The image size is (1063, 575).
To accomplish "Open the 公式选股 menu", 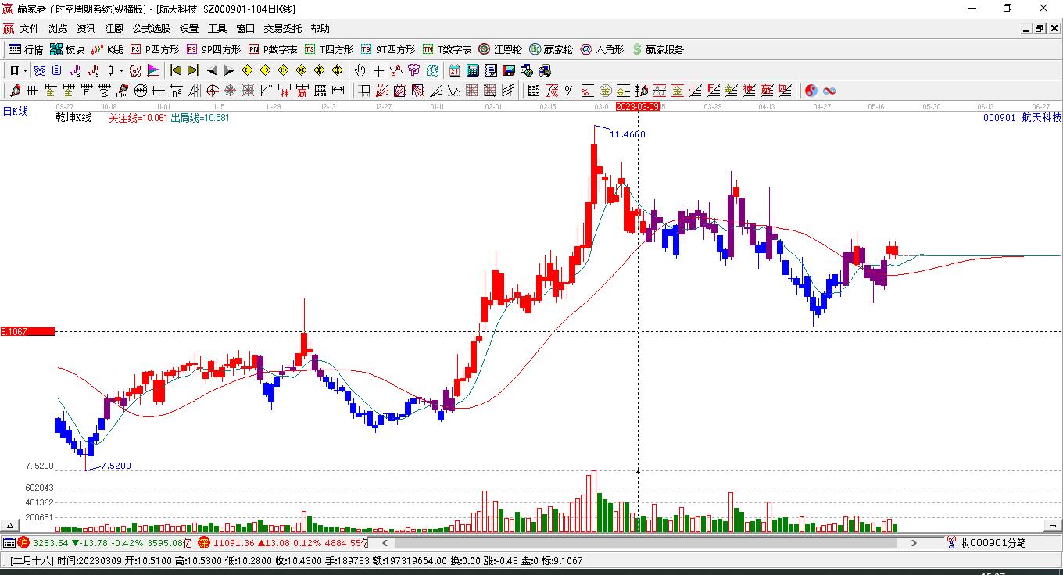I will click(x=152, y=29).
